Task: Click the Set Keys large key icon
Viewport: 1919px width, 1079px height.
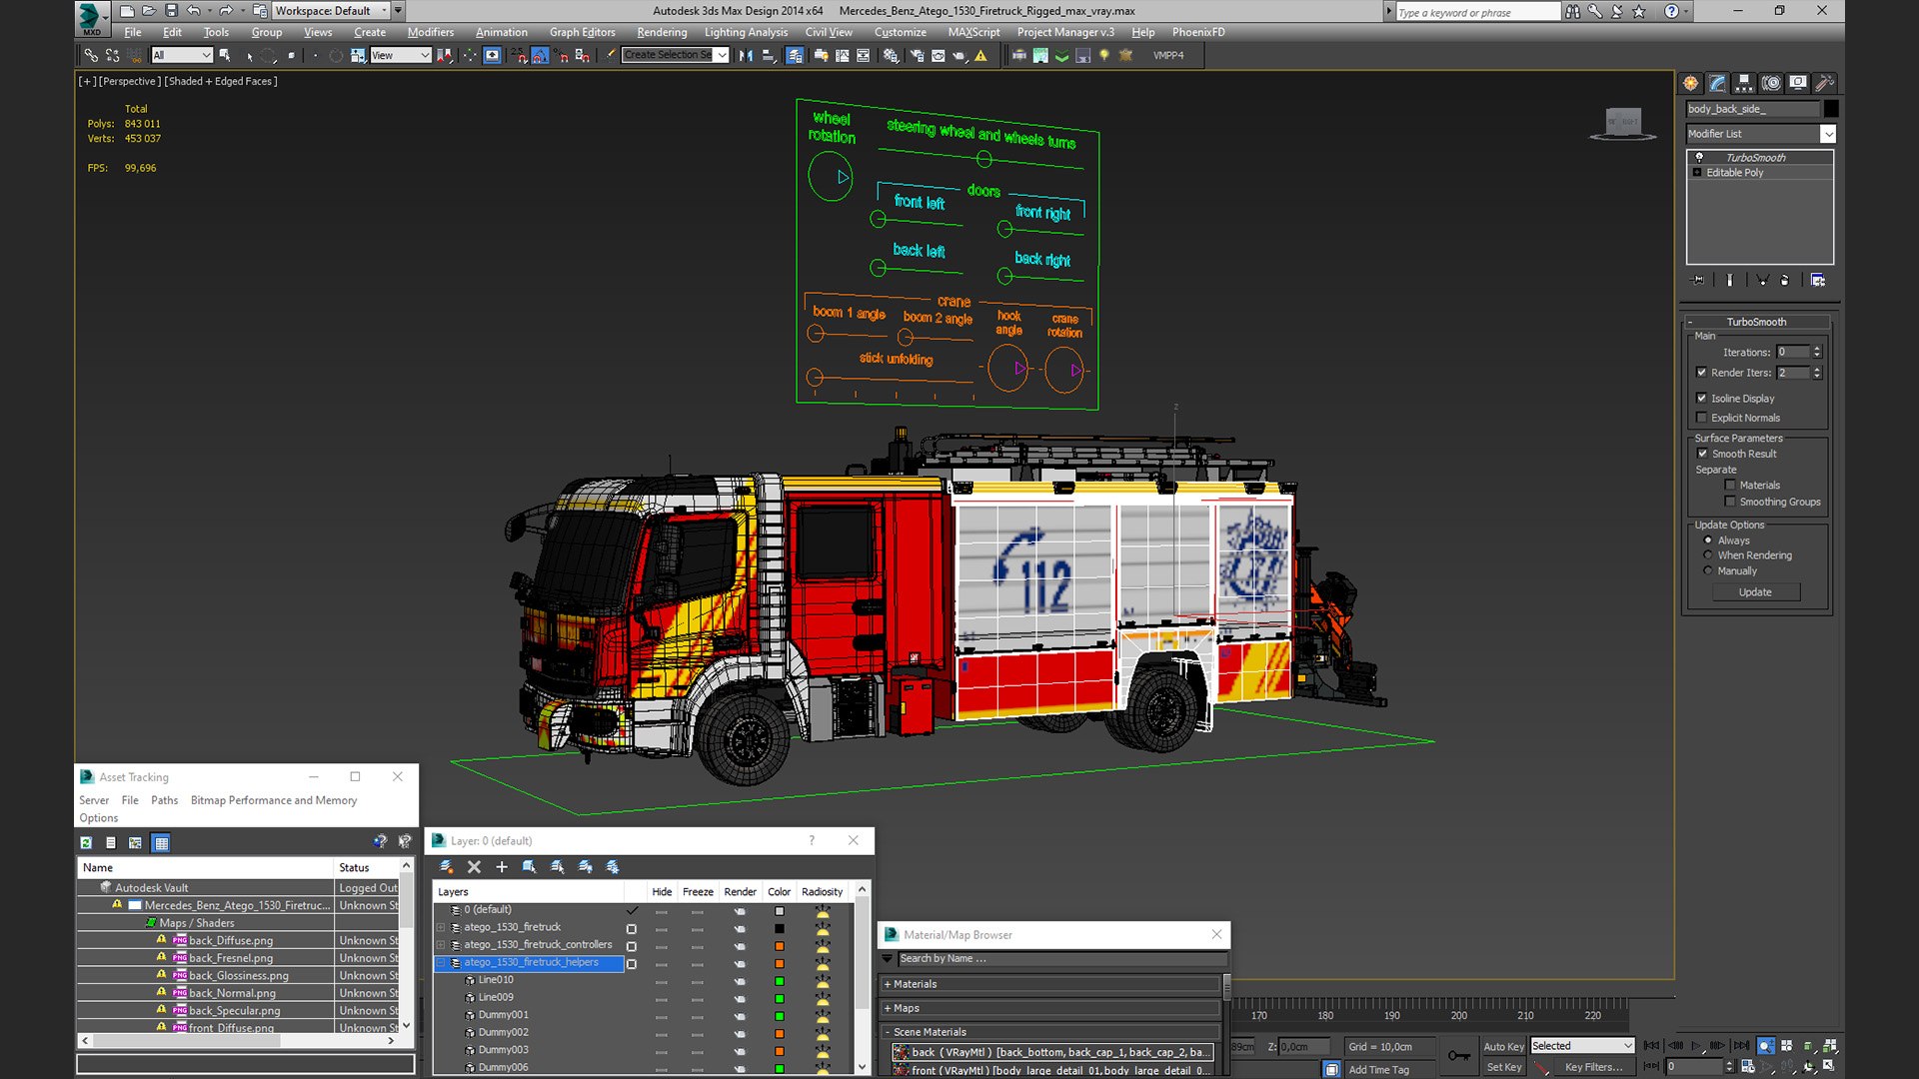Action: pos(1458,1056)
